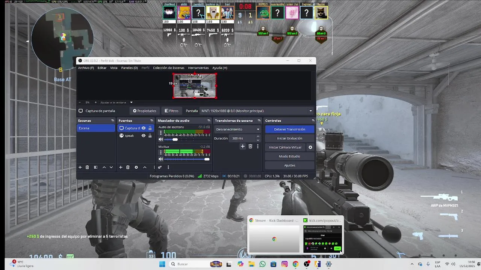
Task: Open the Herramientas menu
Action: 198,68
